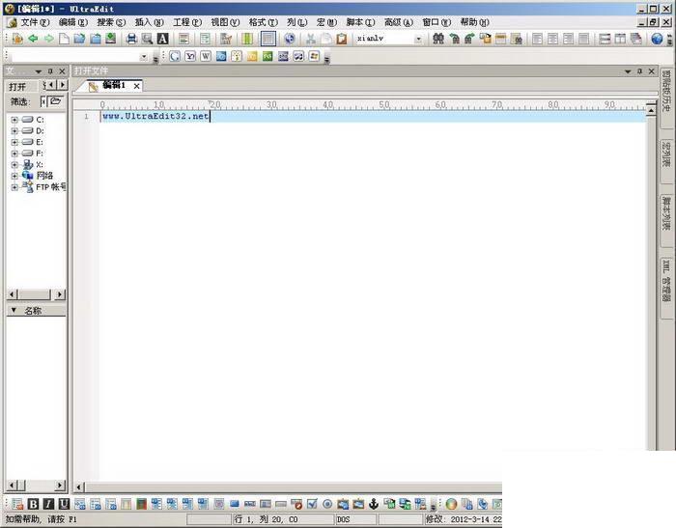Screen dimensions: 676x528
Task: Click file tree horizontal scrollbar right arrow
Action: [x=59, y=294]
